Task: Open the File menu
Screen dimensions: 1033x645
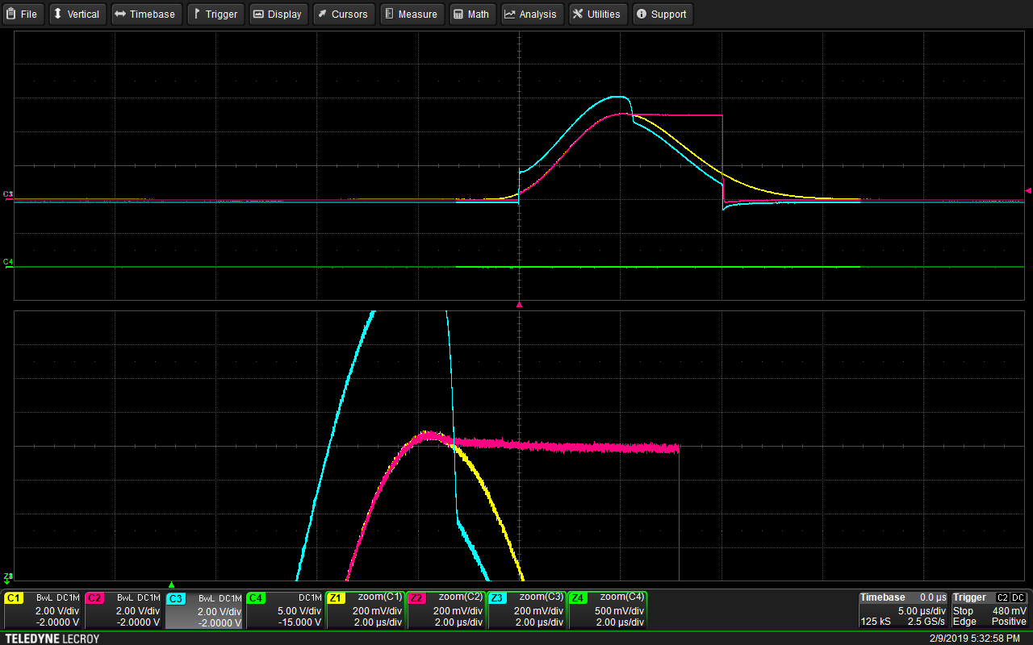Action: point(22,14)
